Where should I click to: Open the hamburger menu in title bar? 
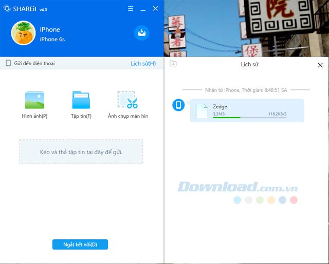click(131, 8)
